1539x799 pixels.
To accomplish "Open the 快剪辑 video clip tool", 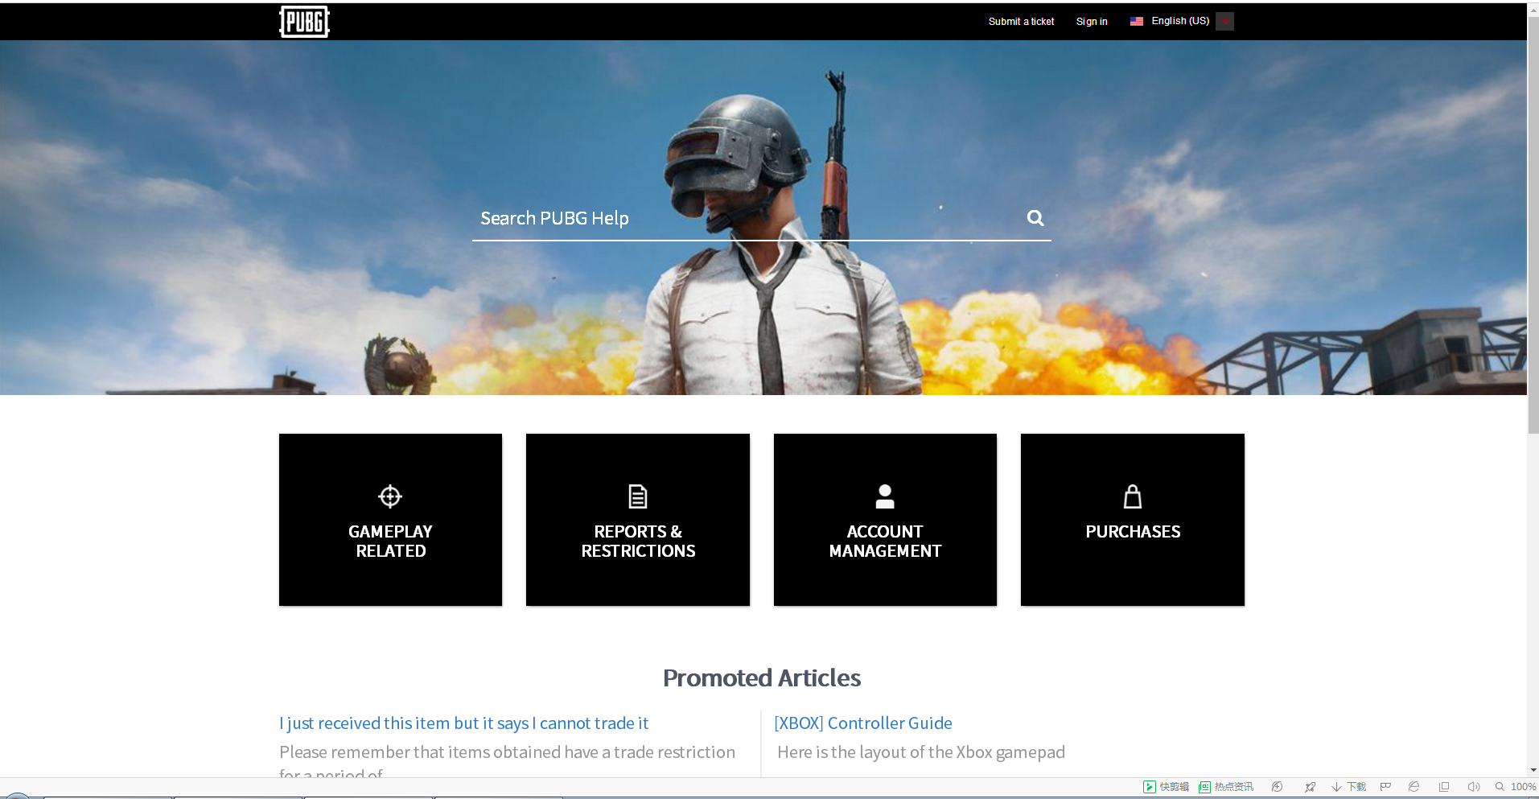I will pos(1166,787).
